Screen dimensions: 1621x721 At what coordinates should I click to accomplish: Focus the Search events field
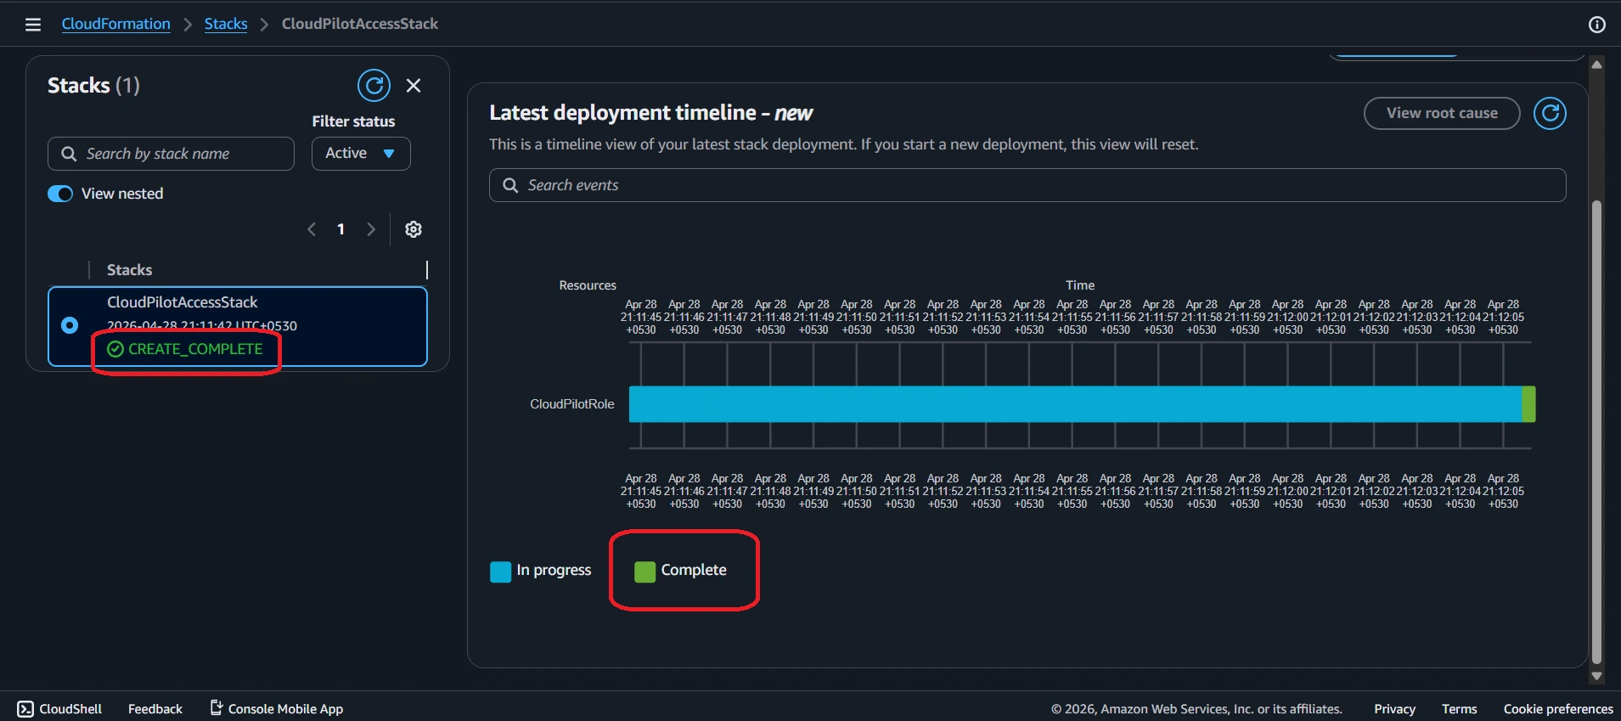click(1027, 185)
